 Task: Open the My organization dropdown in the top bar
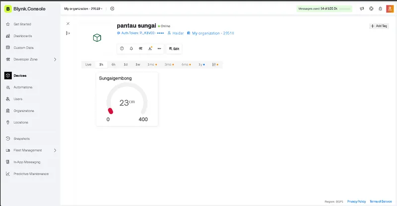point(83,8)
